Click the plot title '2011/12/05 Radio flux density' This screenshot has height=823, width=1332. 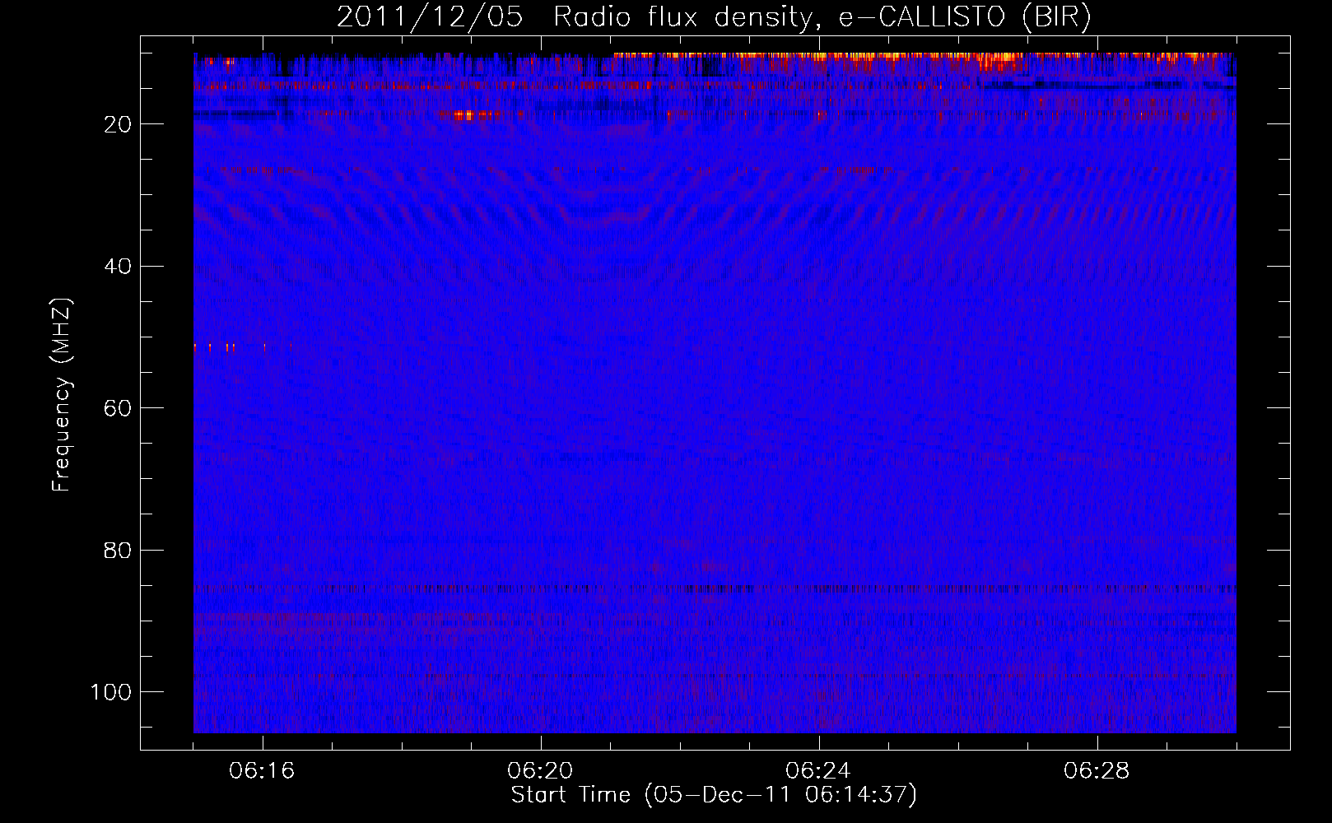coord(715,17)
